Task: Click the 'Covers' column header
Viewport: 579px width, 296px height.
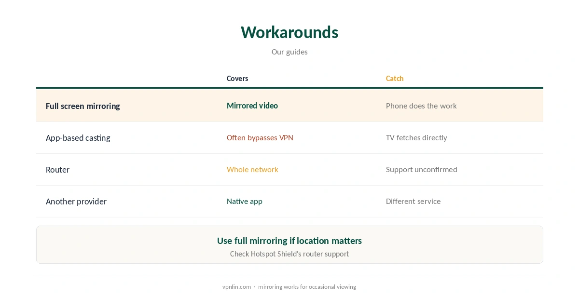Action: click(237, 79)
